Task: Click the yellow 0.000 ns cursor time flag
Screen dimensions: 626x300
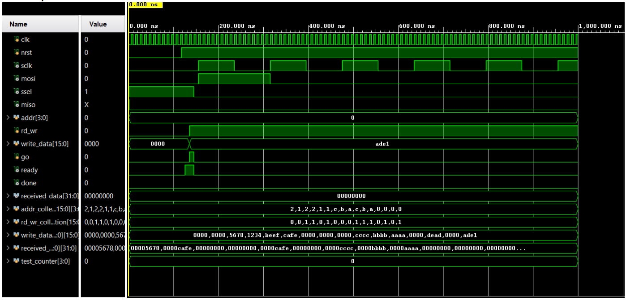Action: (145, 4)
